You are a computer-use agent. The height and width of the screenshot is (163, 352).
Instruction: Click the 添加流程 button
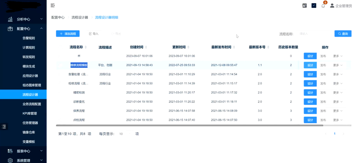68,34
